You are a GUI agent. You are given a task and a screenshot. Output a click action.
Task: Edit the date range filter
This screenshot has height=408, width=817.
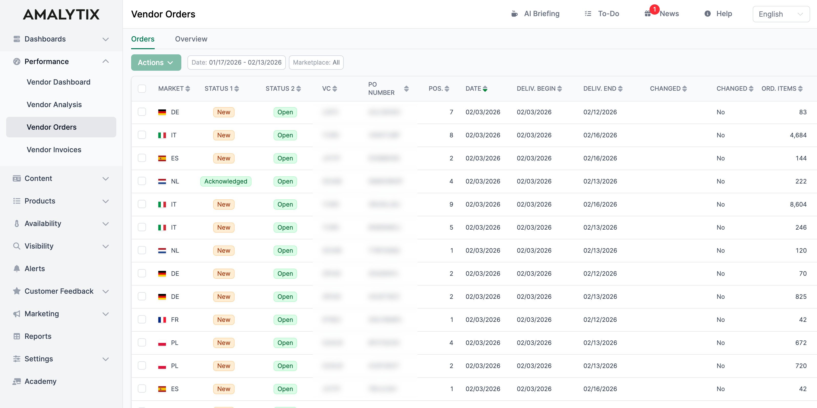pos(236,62)
